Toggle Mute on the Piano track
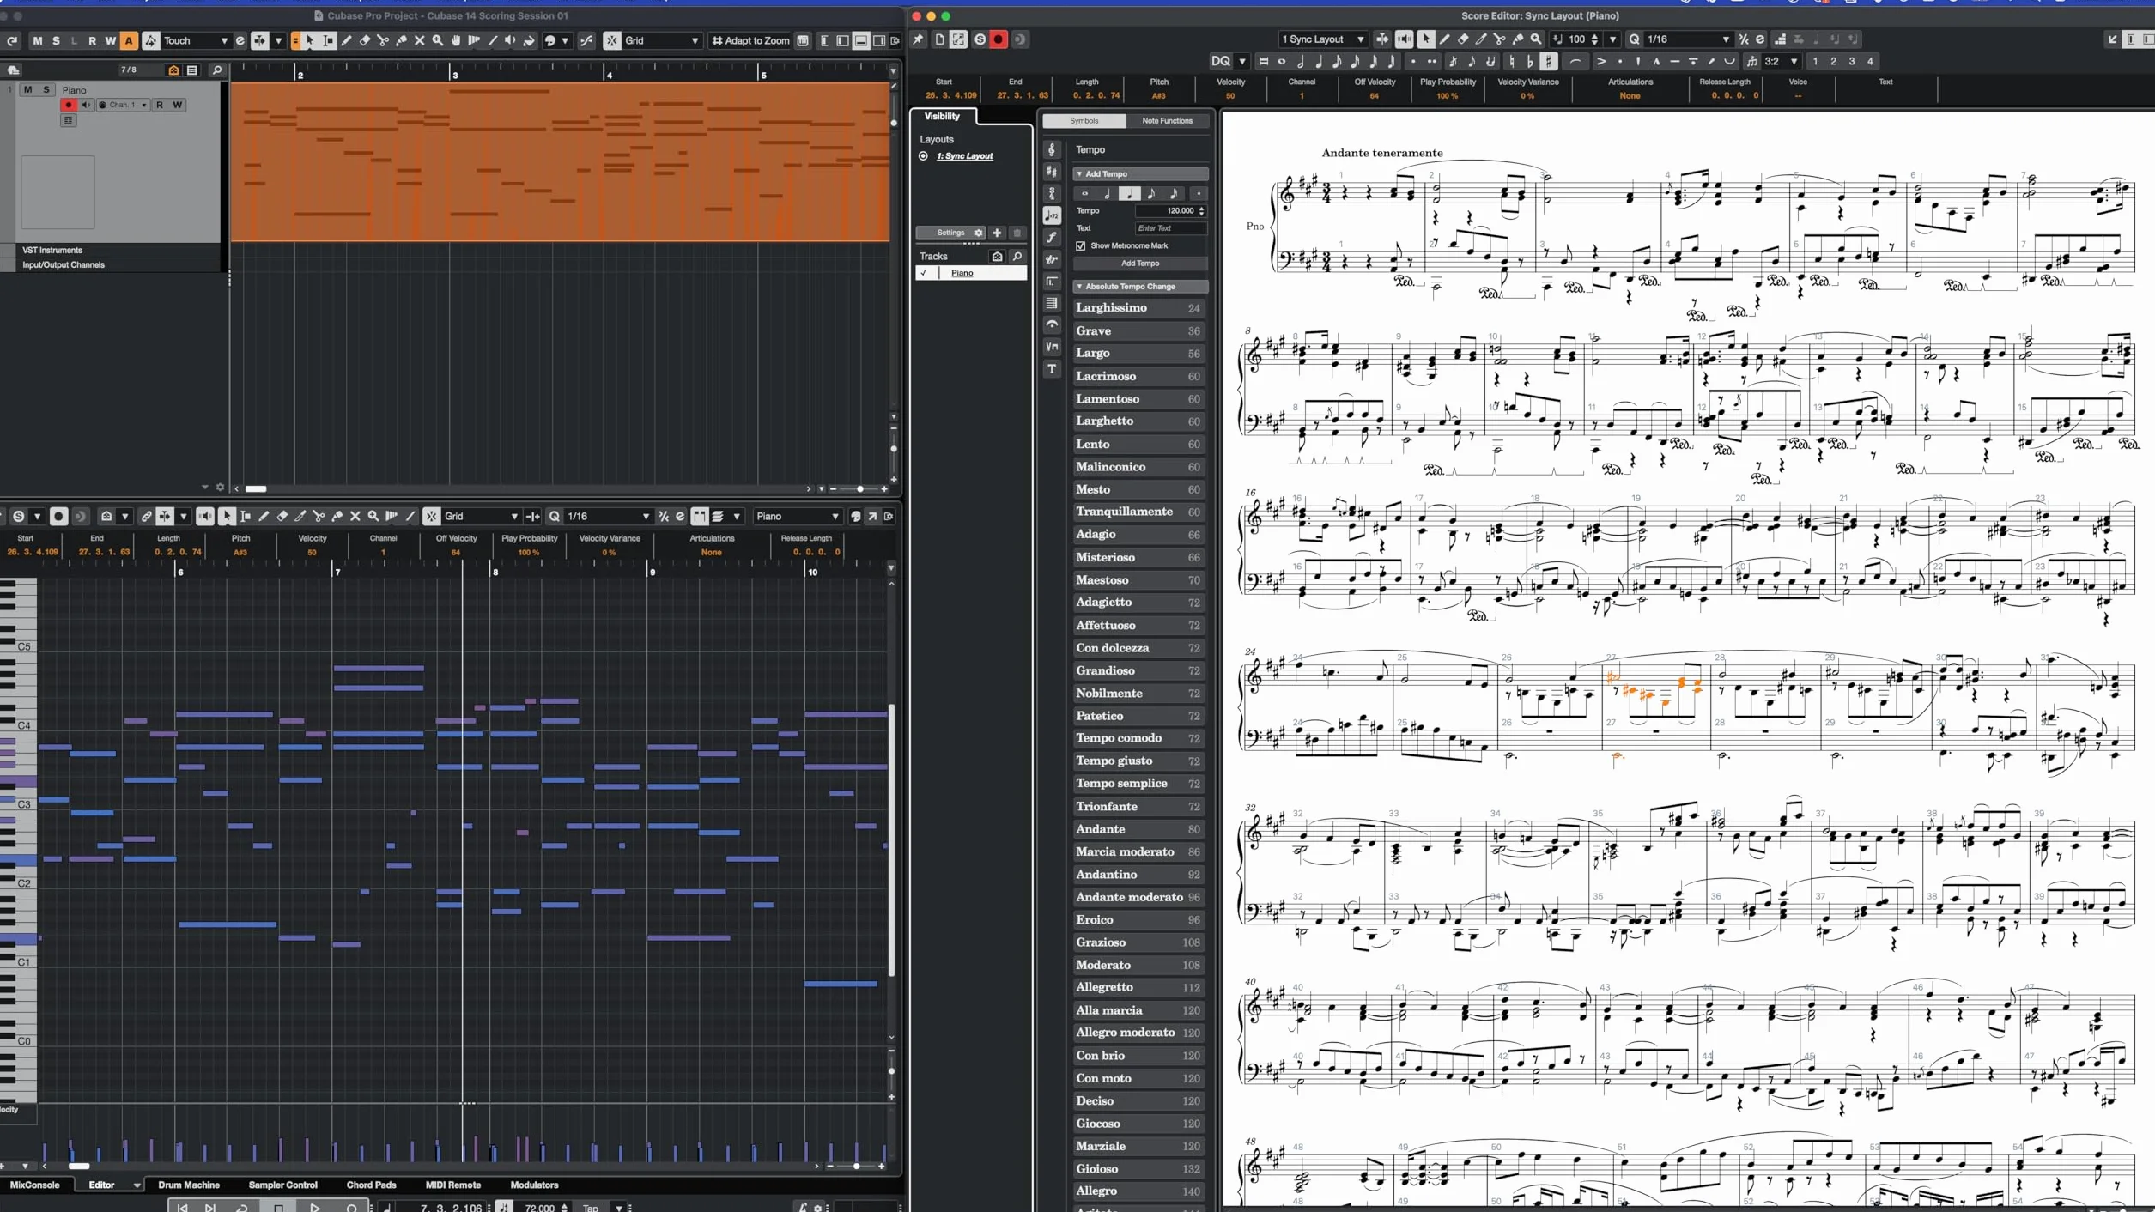This screenshot has width=2155, height=1212. [28, 89]
